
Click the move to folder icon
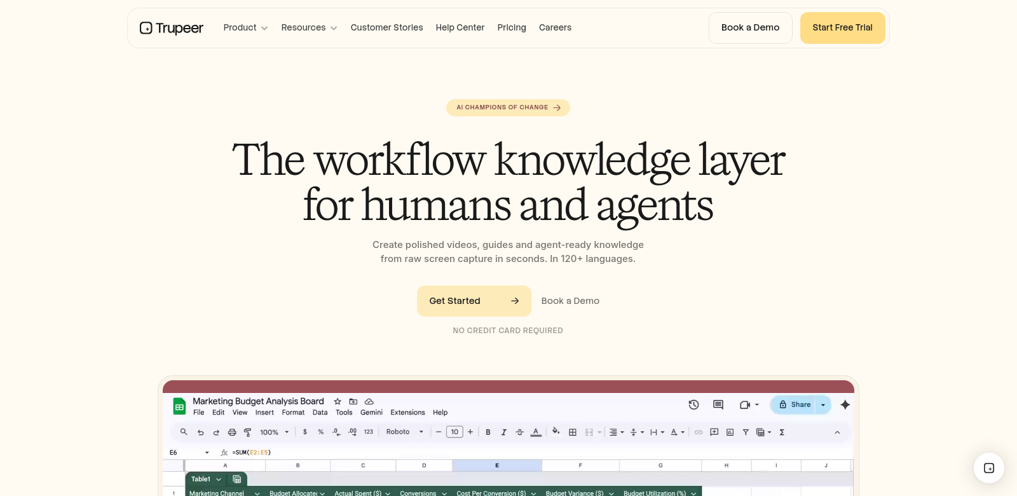(x=353, y=401)
